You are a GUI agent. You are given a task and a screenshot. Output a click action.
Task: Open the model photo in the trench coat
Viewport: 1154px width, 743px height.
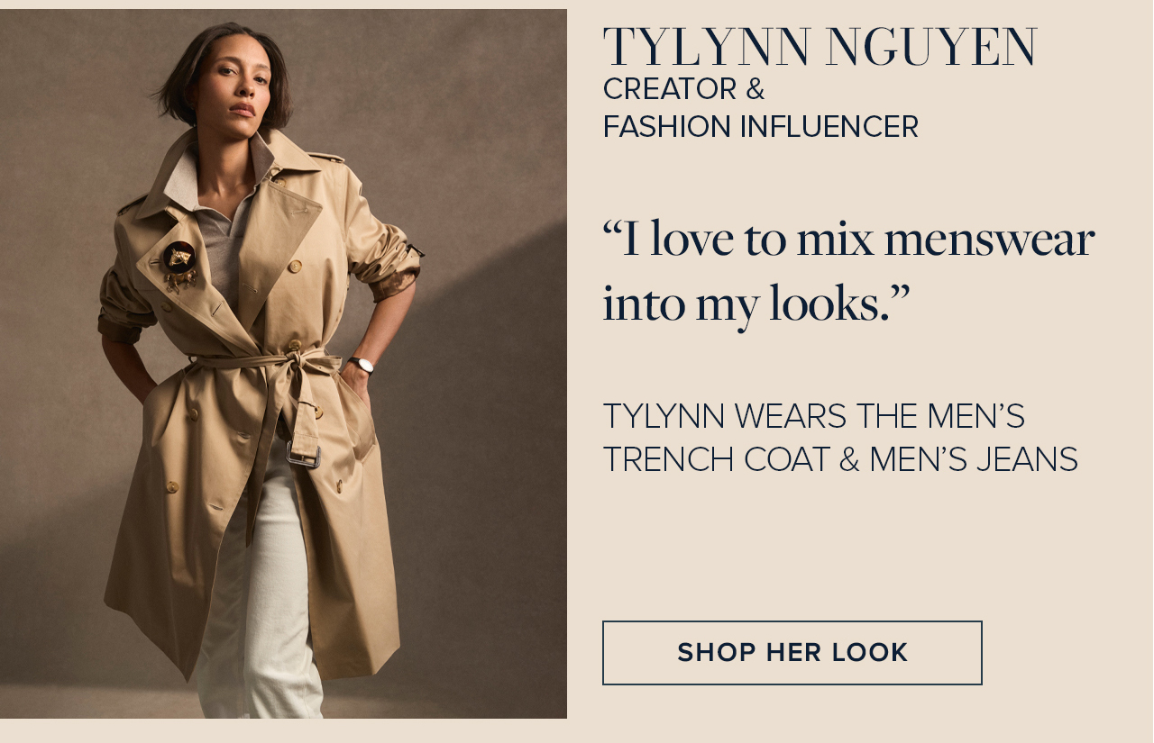(x=283, y=364)
